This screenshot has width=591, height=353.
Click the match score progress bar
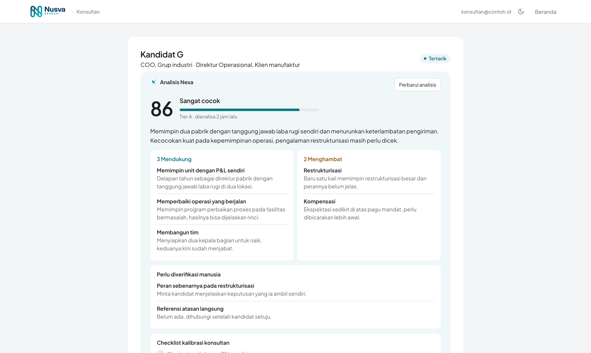249,110
